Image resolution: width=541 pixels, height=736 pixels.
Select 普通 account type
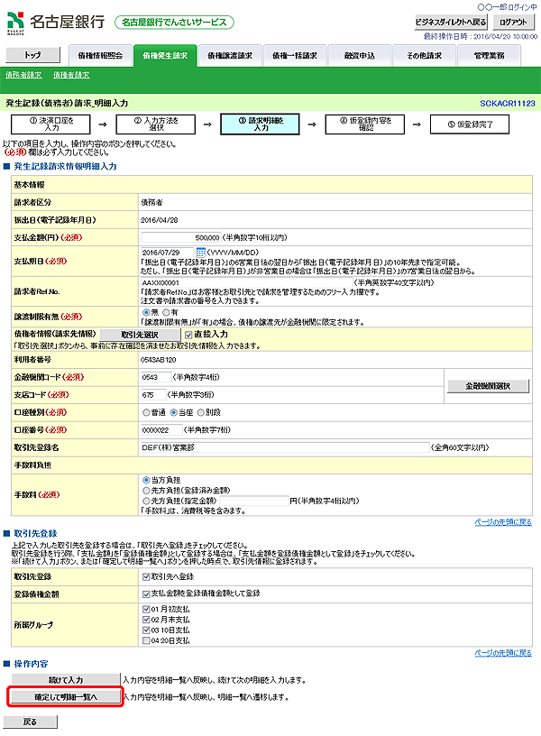[146, 412]
